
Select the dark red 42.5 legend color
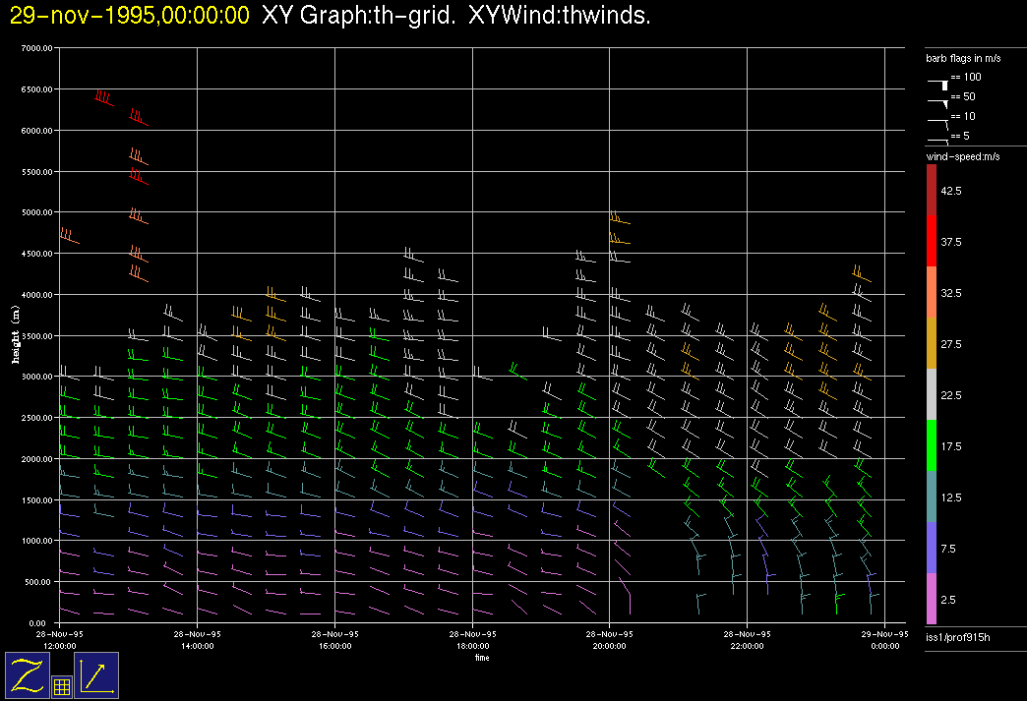pyautogui.click(x=931, y=190)
